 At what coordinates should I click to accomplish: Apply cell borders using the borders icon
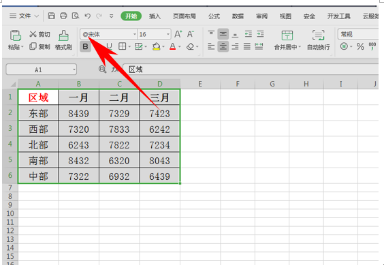pos(122,46)
